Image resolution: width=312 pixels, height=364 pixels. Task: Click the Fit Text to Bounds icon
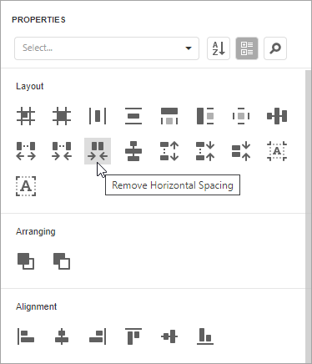pyautogui.click(x=26, y=186)
